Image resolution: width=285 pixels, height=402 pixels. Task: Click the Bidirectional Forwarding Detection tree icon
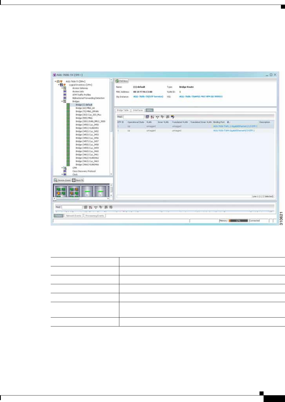[x=65, y=98]
